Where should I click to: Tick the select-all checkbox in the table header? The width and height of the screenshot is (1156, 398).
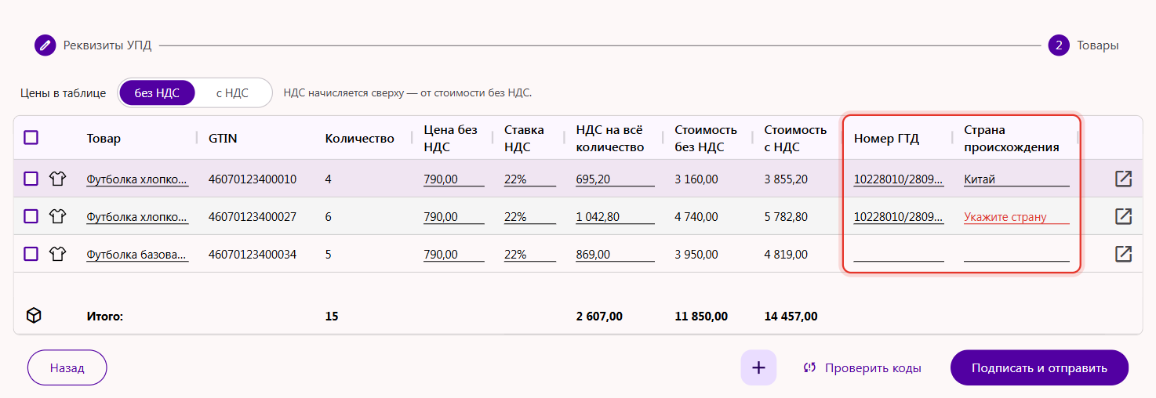(x=31, y=138)
